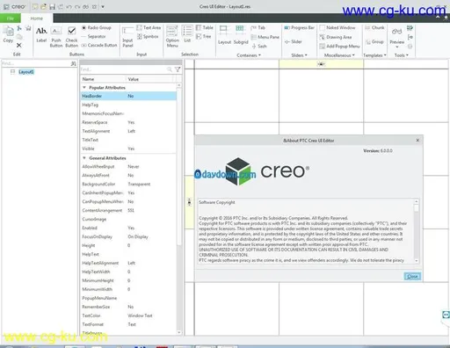Click the TextAlignment value Left
450x348 pixels.
(x=132, y=131)
